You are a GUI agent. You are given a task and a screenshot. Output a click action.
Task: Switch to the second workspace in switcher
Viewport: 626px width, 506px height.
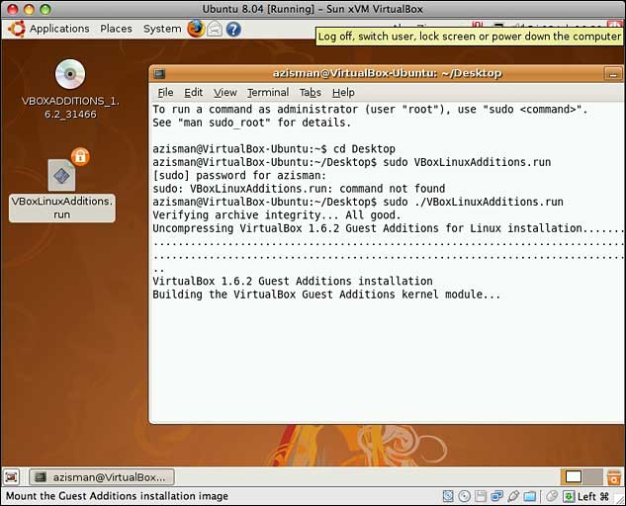(592, 477)
